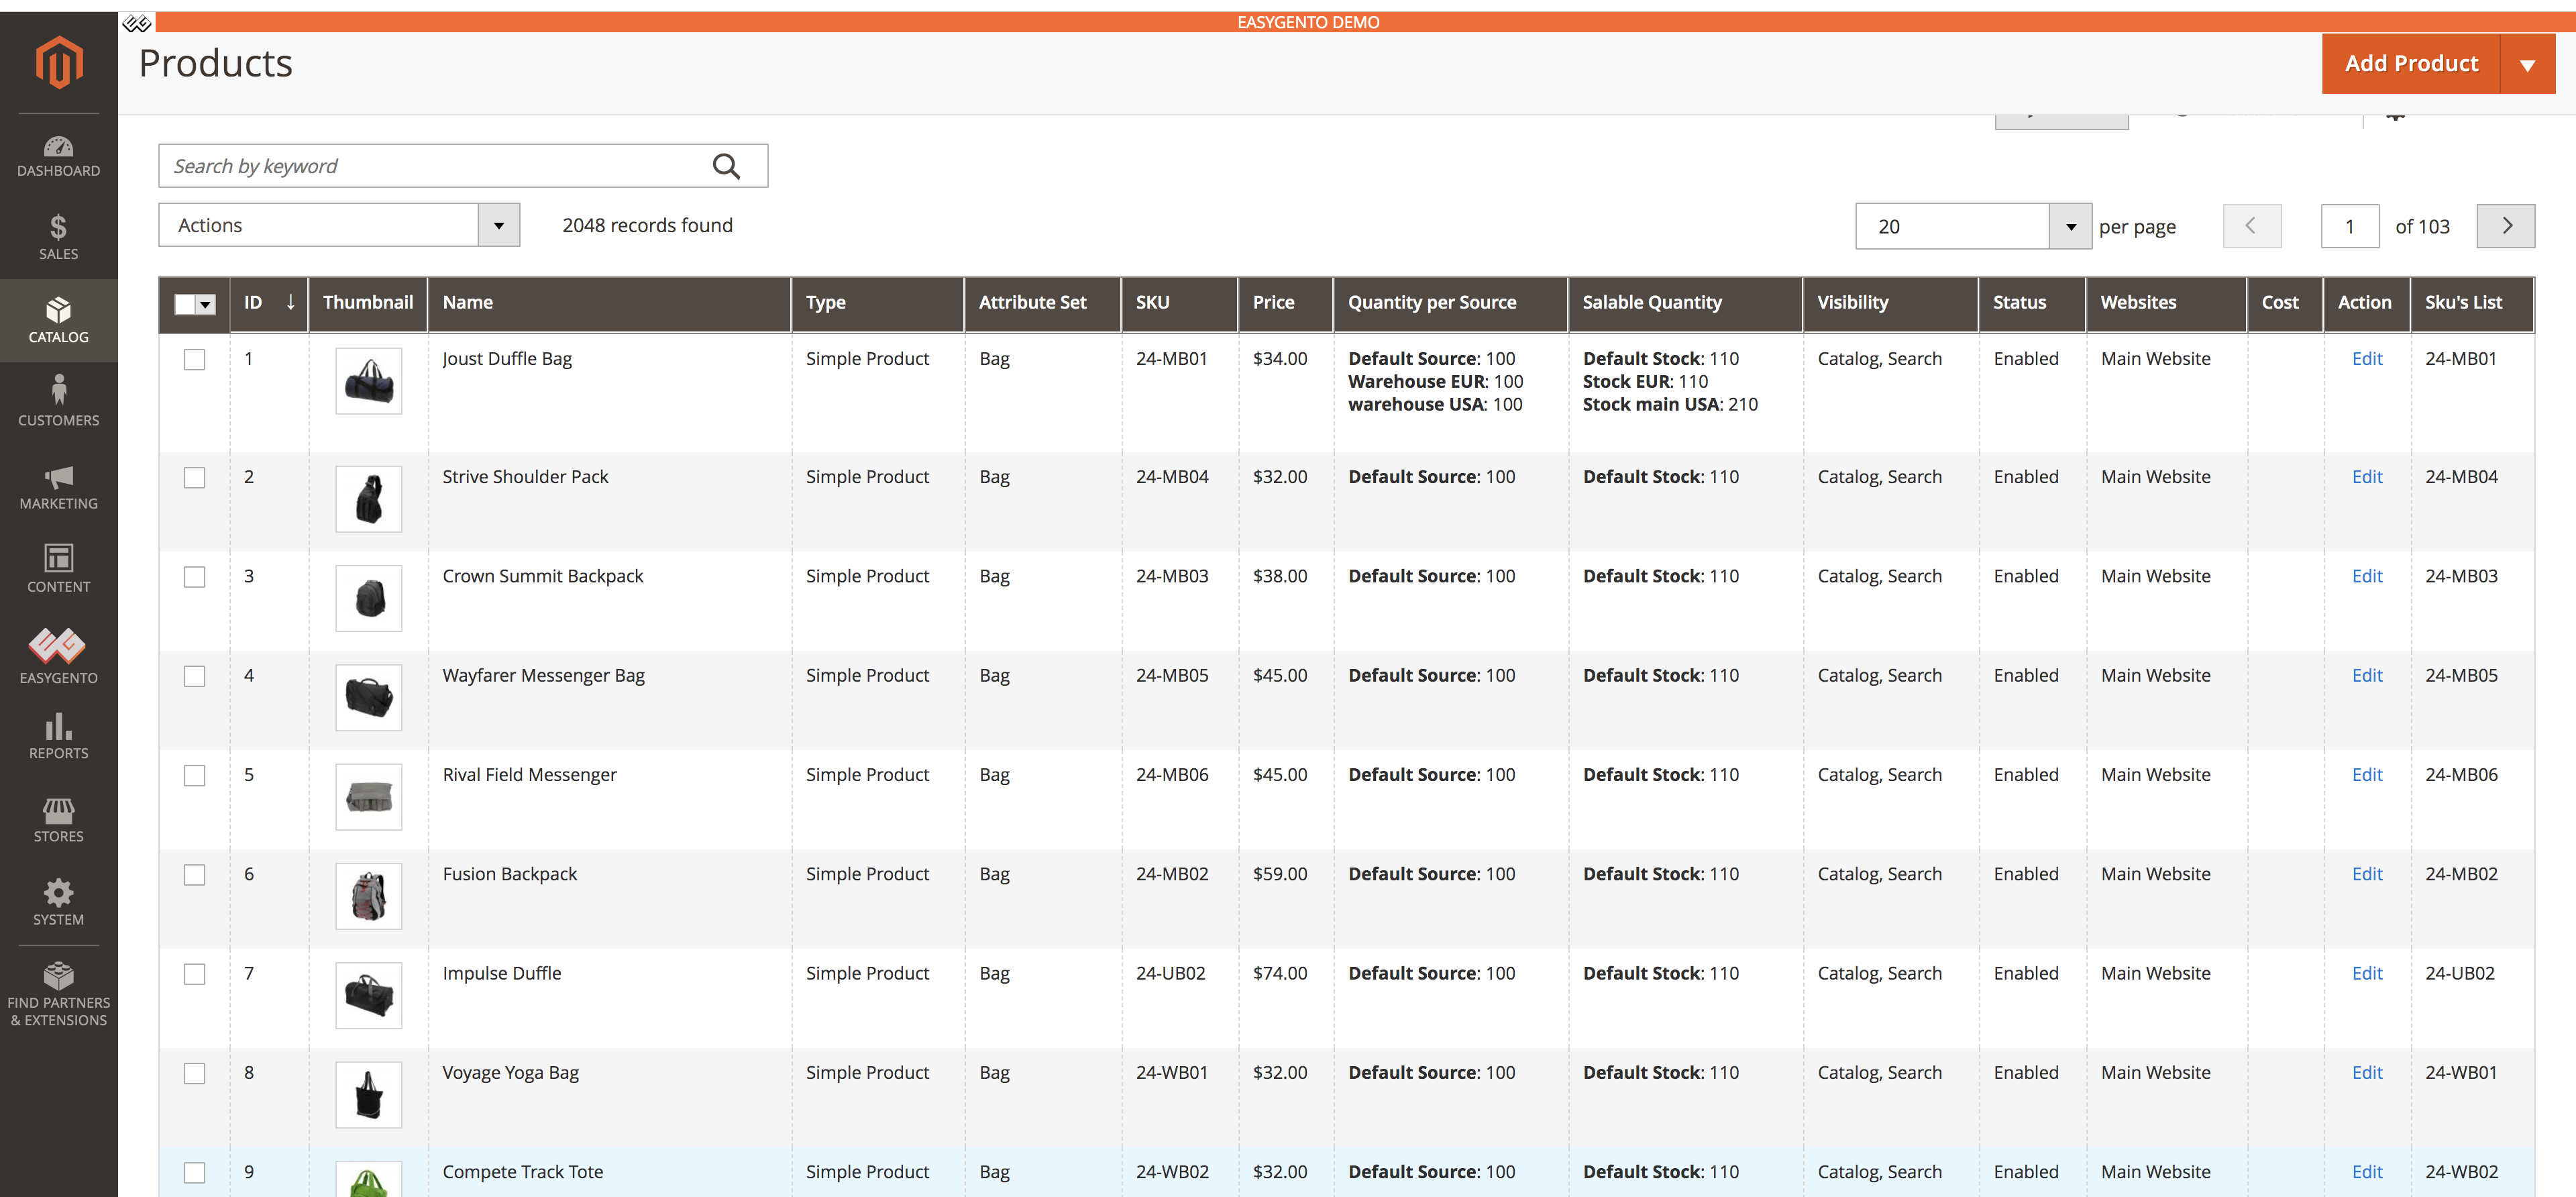Image resolution: width=2576 pixels, height=1197 pixels.
Task: Click Edit link for Crown Summit Backpack
Action: (2366, 576)
